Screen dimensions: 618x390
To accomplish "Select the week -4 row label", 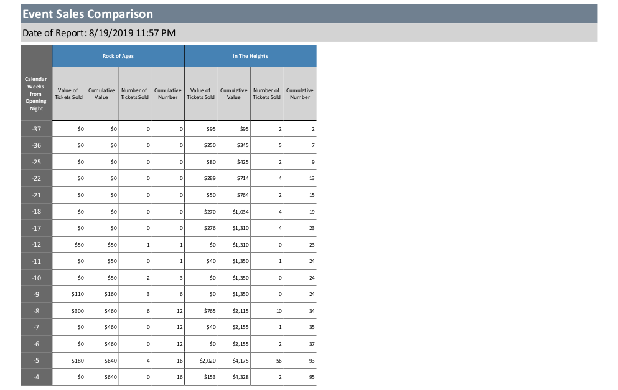I will tap(36, 377).
